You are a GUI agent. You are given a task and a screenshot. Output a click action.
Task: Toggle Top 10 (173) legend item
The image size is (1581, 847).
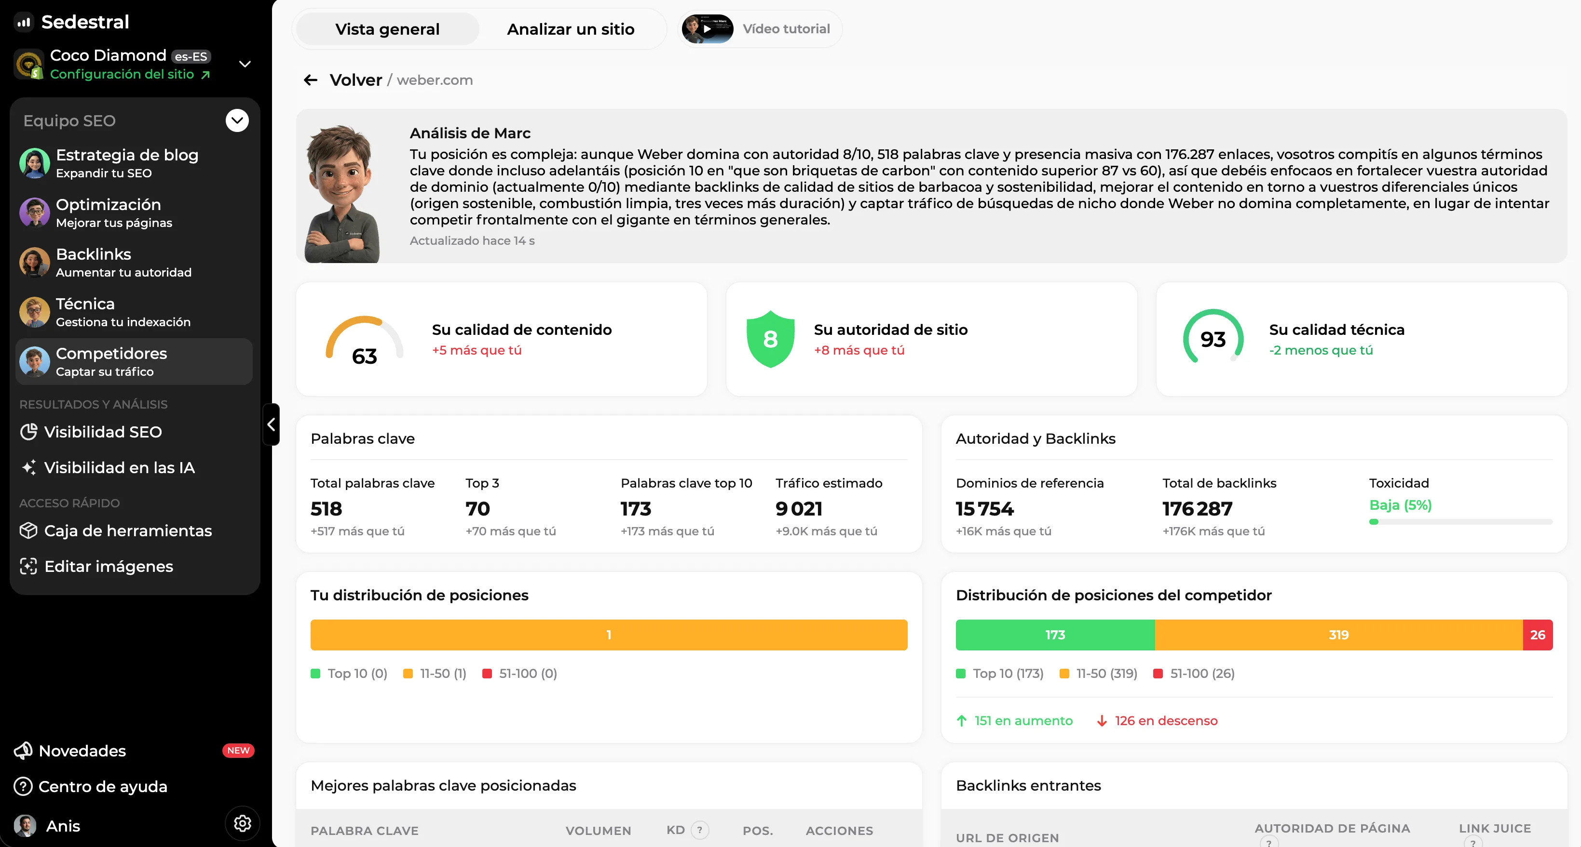[x=1000, y=674]
